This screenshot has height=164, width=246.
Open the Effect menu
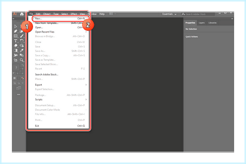pyautogui.click(x=74, y=14)
